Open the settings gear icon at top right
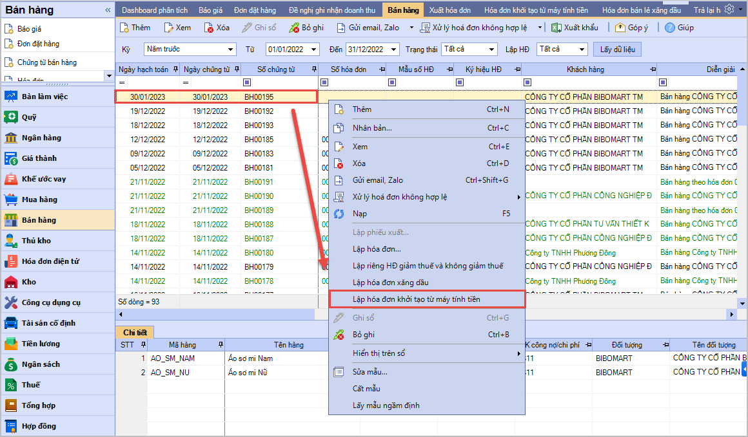Image resolution: width=748 pixels, height=437 pixels. (x=729, y=9)
